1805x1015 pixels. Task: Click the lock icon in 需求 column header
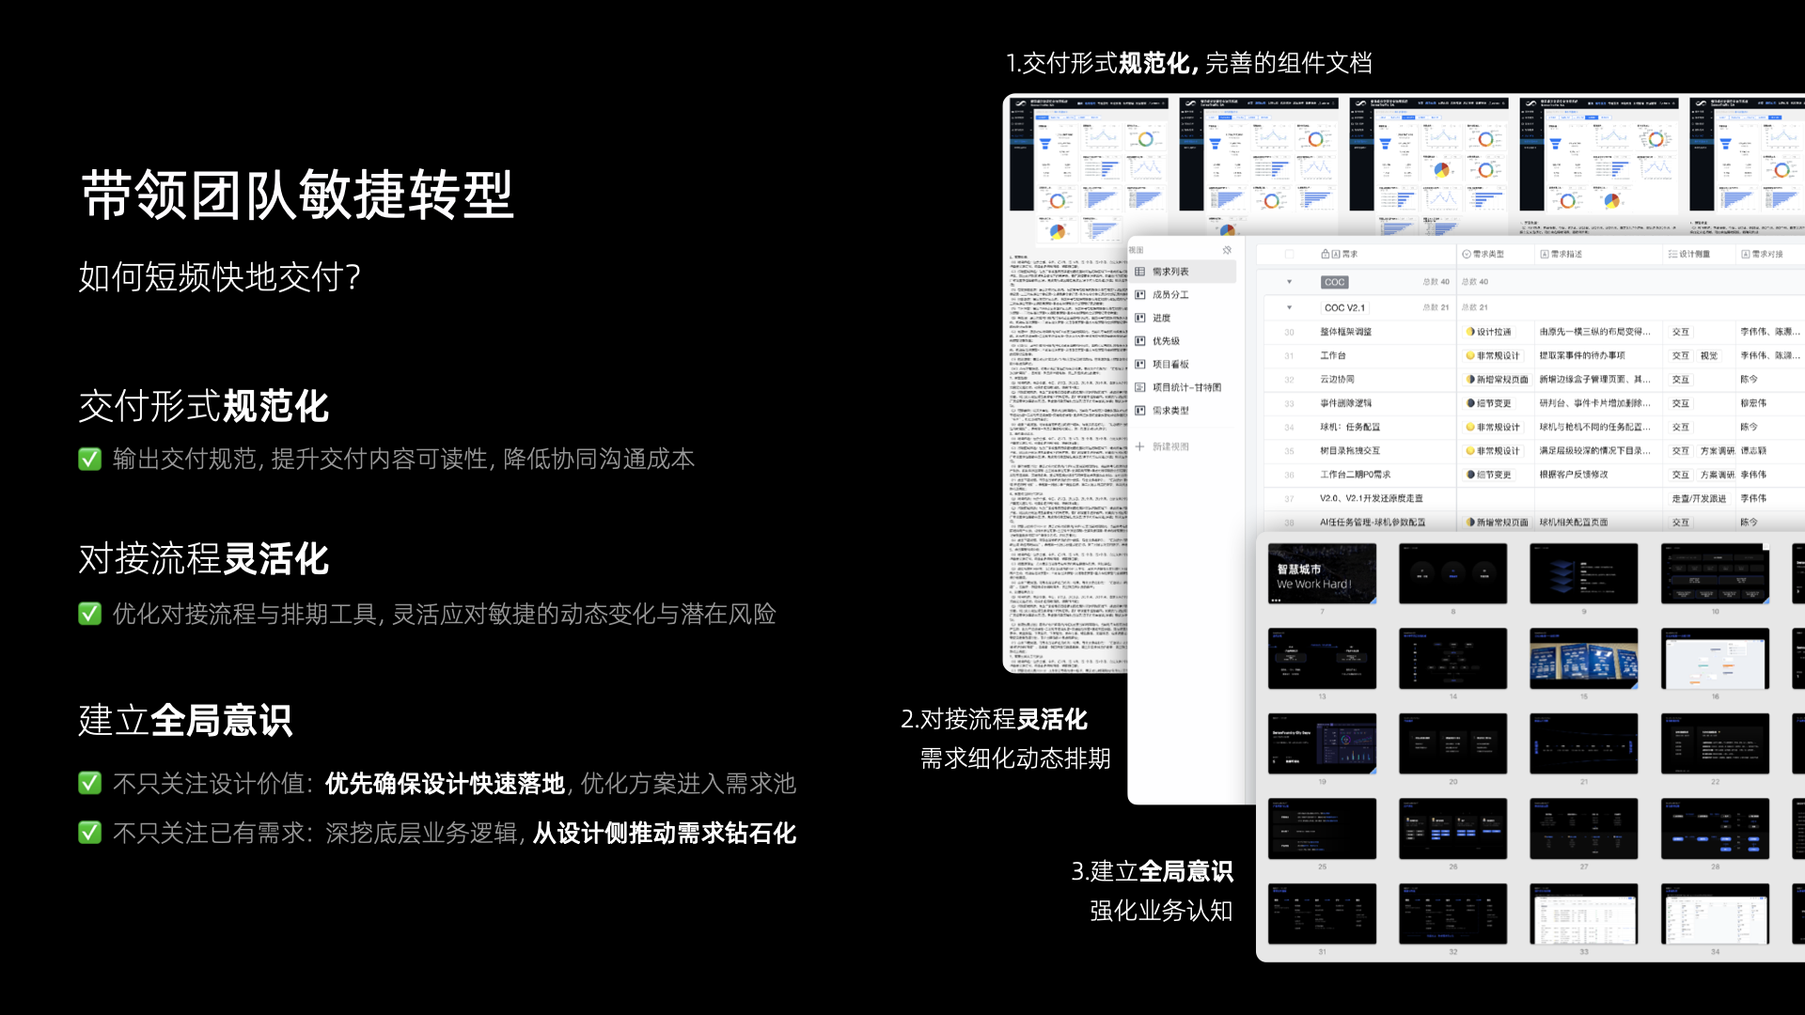[x=1325, y=255]
